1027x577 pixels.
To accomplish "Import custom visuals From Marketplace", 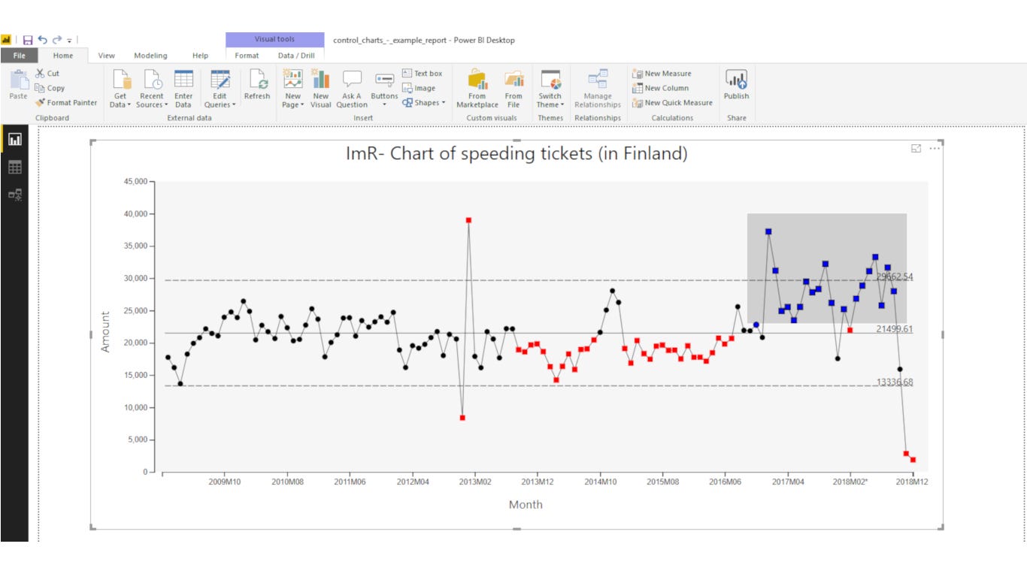I will pos(479,88).
